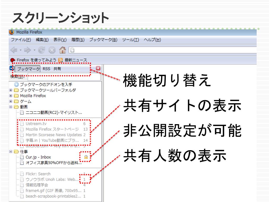Open the Cur.jp - Inbox bookmark
This screenshot has width=269, height=202.
(x=38, y=157)
